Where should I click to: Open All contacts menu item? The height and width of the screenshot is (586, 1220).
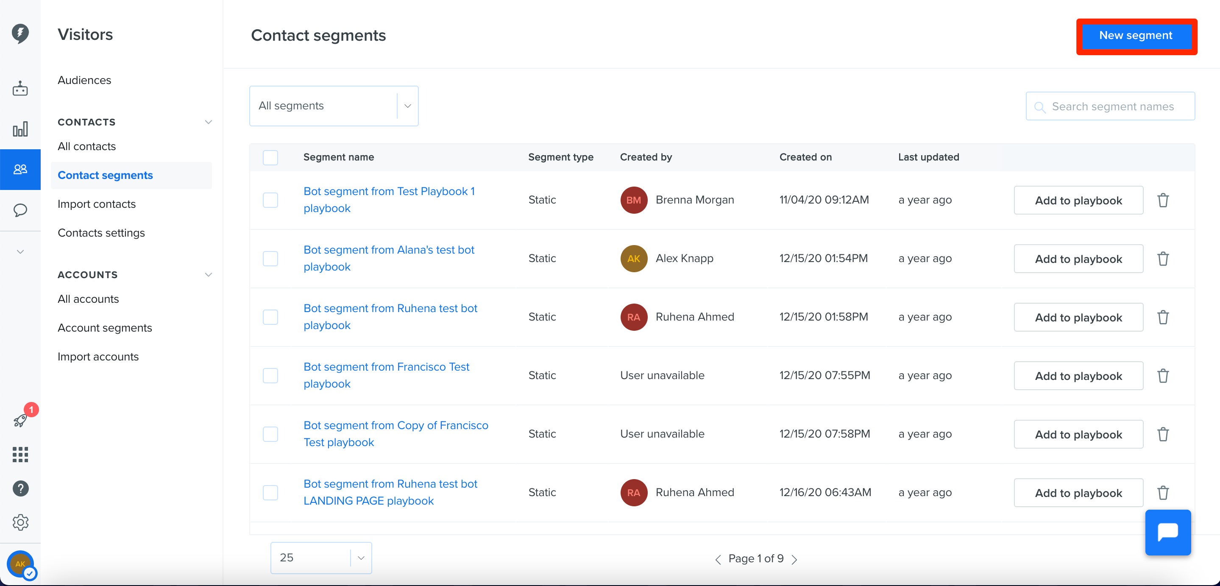point(86,146)
